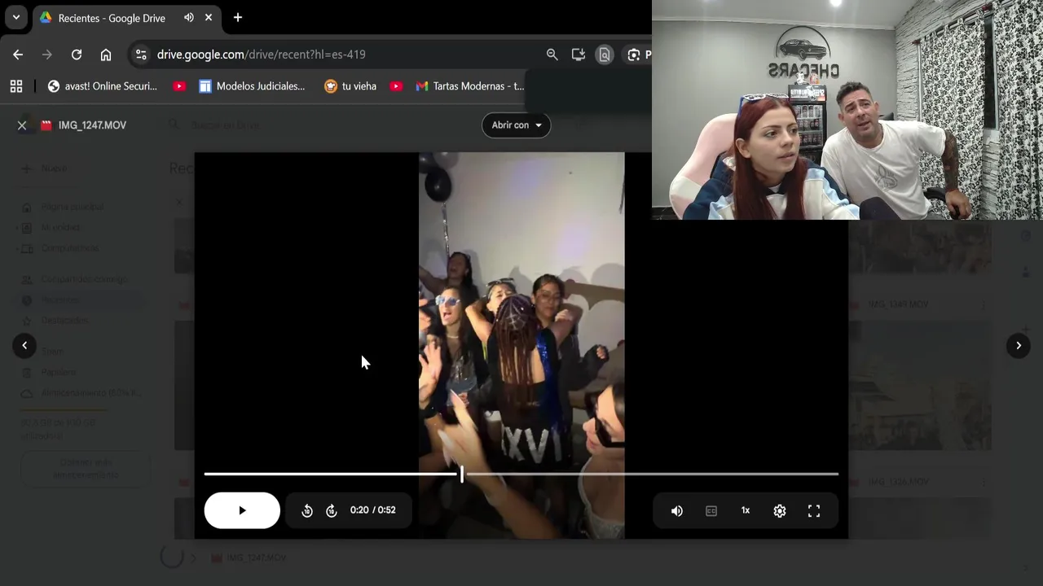Screen dimensions: 1043x586
Task: Reload the Google Drive page
Action: (77, 55)
